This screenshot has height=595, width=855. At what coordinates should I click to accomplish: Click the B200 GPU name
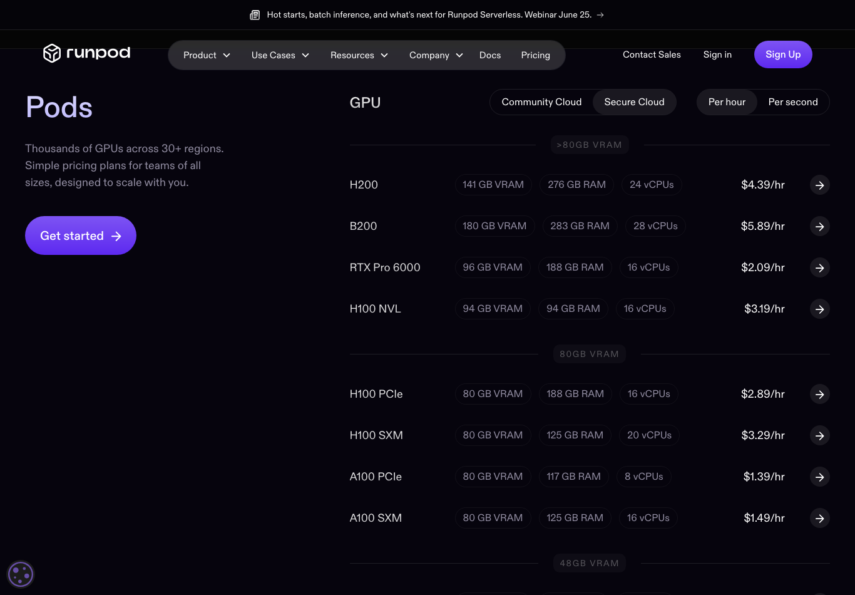pos(363,226)
